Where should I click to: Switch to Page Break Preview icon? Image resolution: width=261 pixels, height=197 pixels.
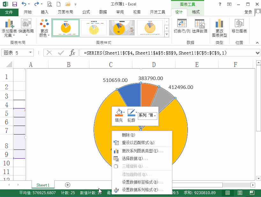click(252, 193)
